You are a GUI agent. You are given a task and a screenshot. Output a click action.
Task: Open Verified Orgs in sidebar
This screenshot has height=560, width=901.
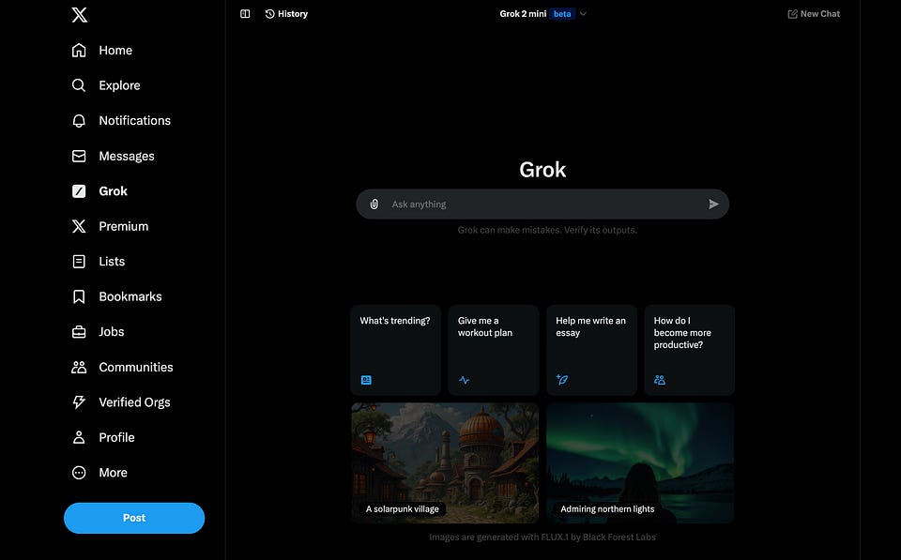134,402
